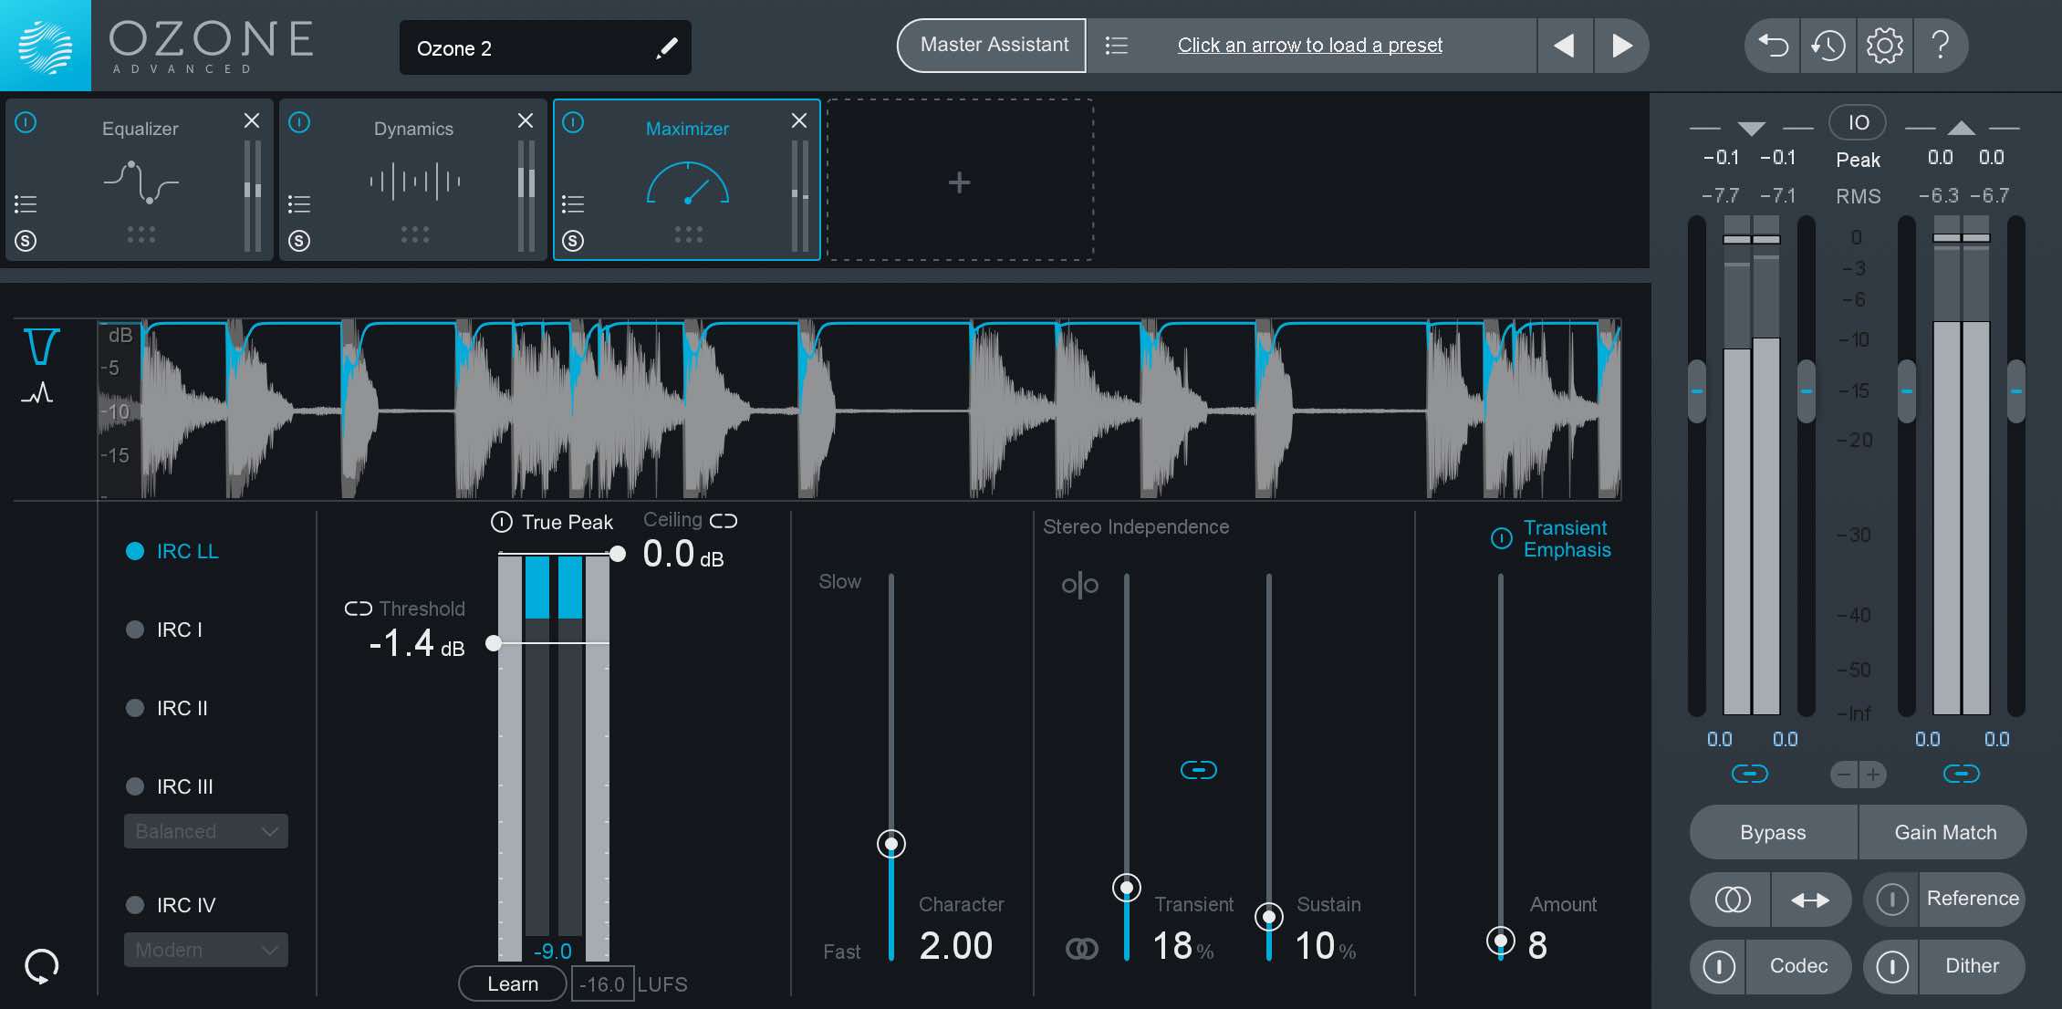Open the stereo channel swap icon
Viewport: 2062px width, 1009px height.
(x=1811, y=899)
